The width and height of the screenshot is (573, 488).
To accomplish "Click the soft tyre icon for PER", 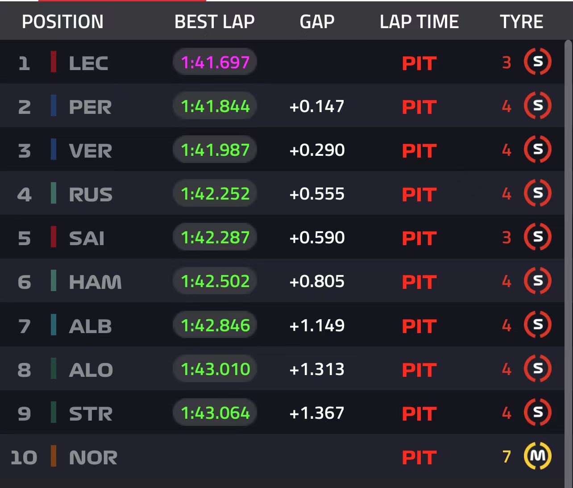I will [x=538, y=105].
